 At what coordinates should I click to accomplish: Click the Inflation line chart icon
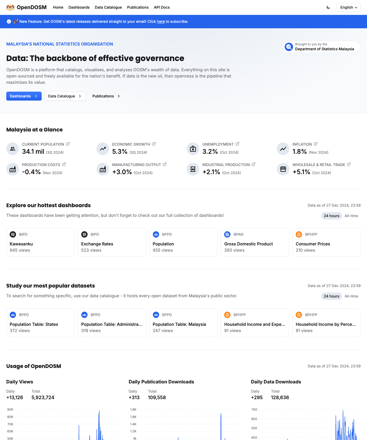click(283, 149)
